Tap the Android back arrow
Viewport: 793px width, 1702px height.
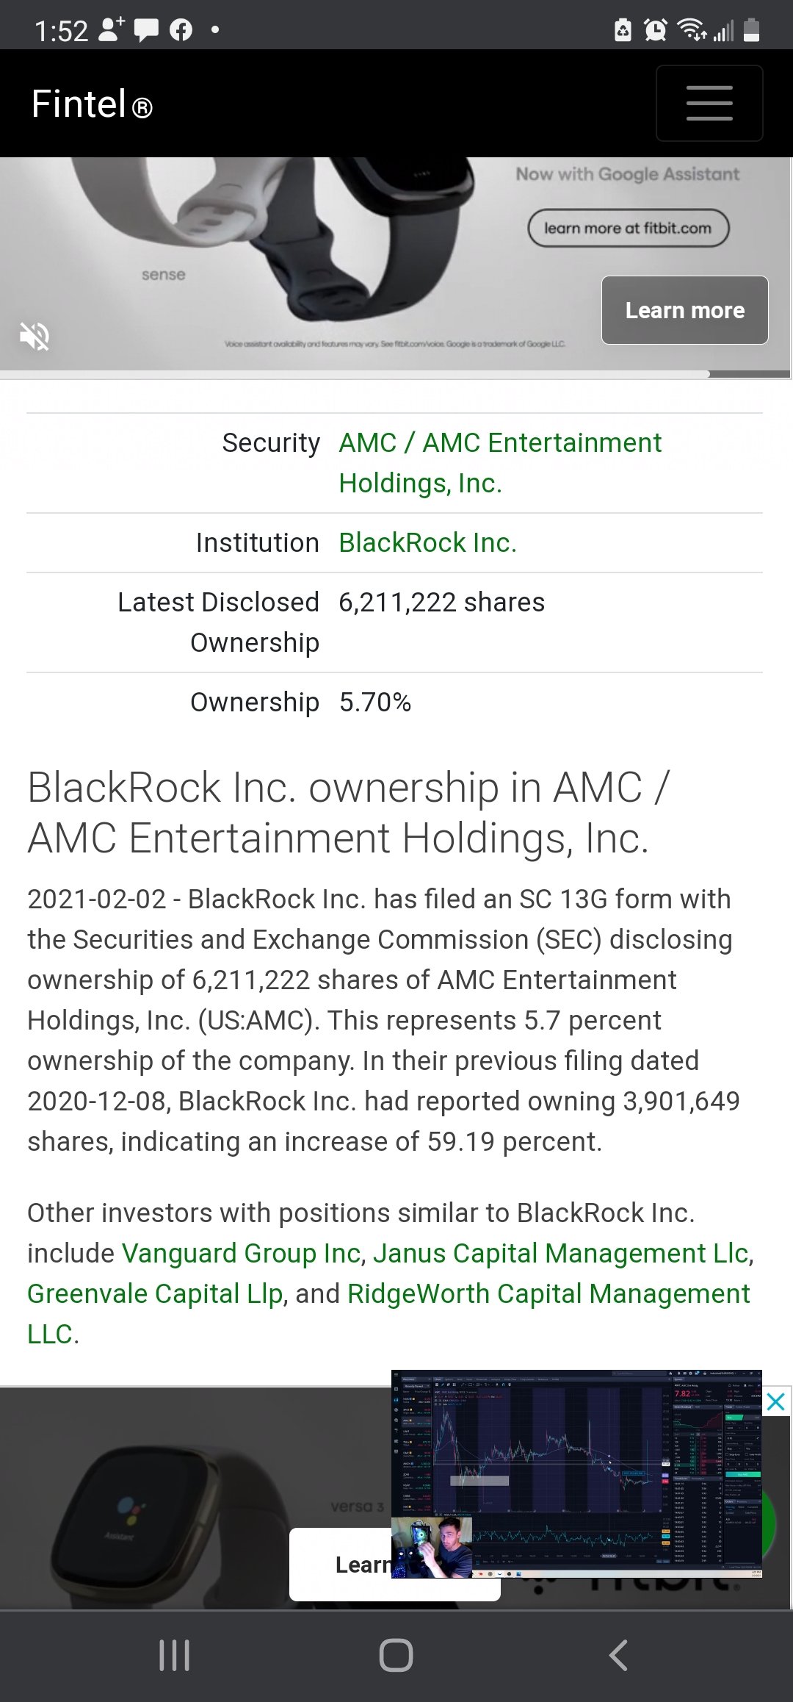(619, 1656)
